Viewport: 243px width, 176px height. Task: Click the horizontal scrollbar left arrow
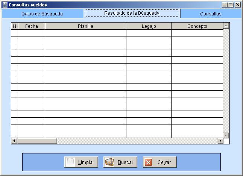[14, 141]
